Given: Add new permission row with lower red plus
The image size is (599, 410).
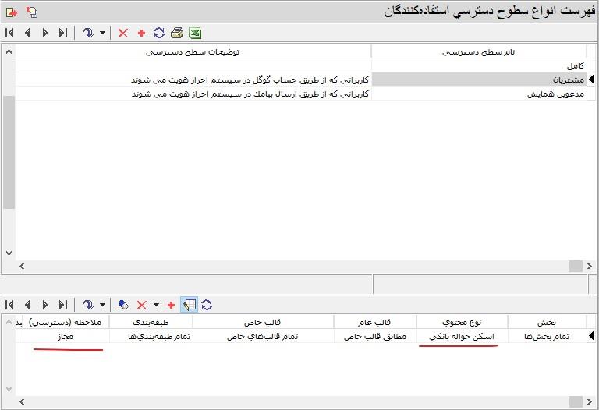Looking at the screenshot, I should coord(171,305).
